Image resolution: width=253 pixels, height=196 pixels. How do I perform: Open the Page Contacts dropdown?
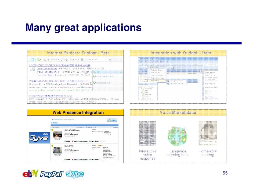70,59
